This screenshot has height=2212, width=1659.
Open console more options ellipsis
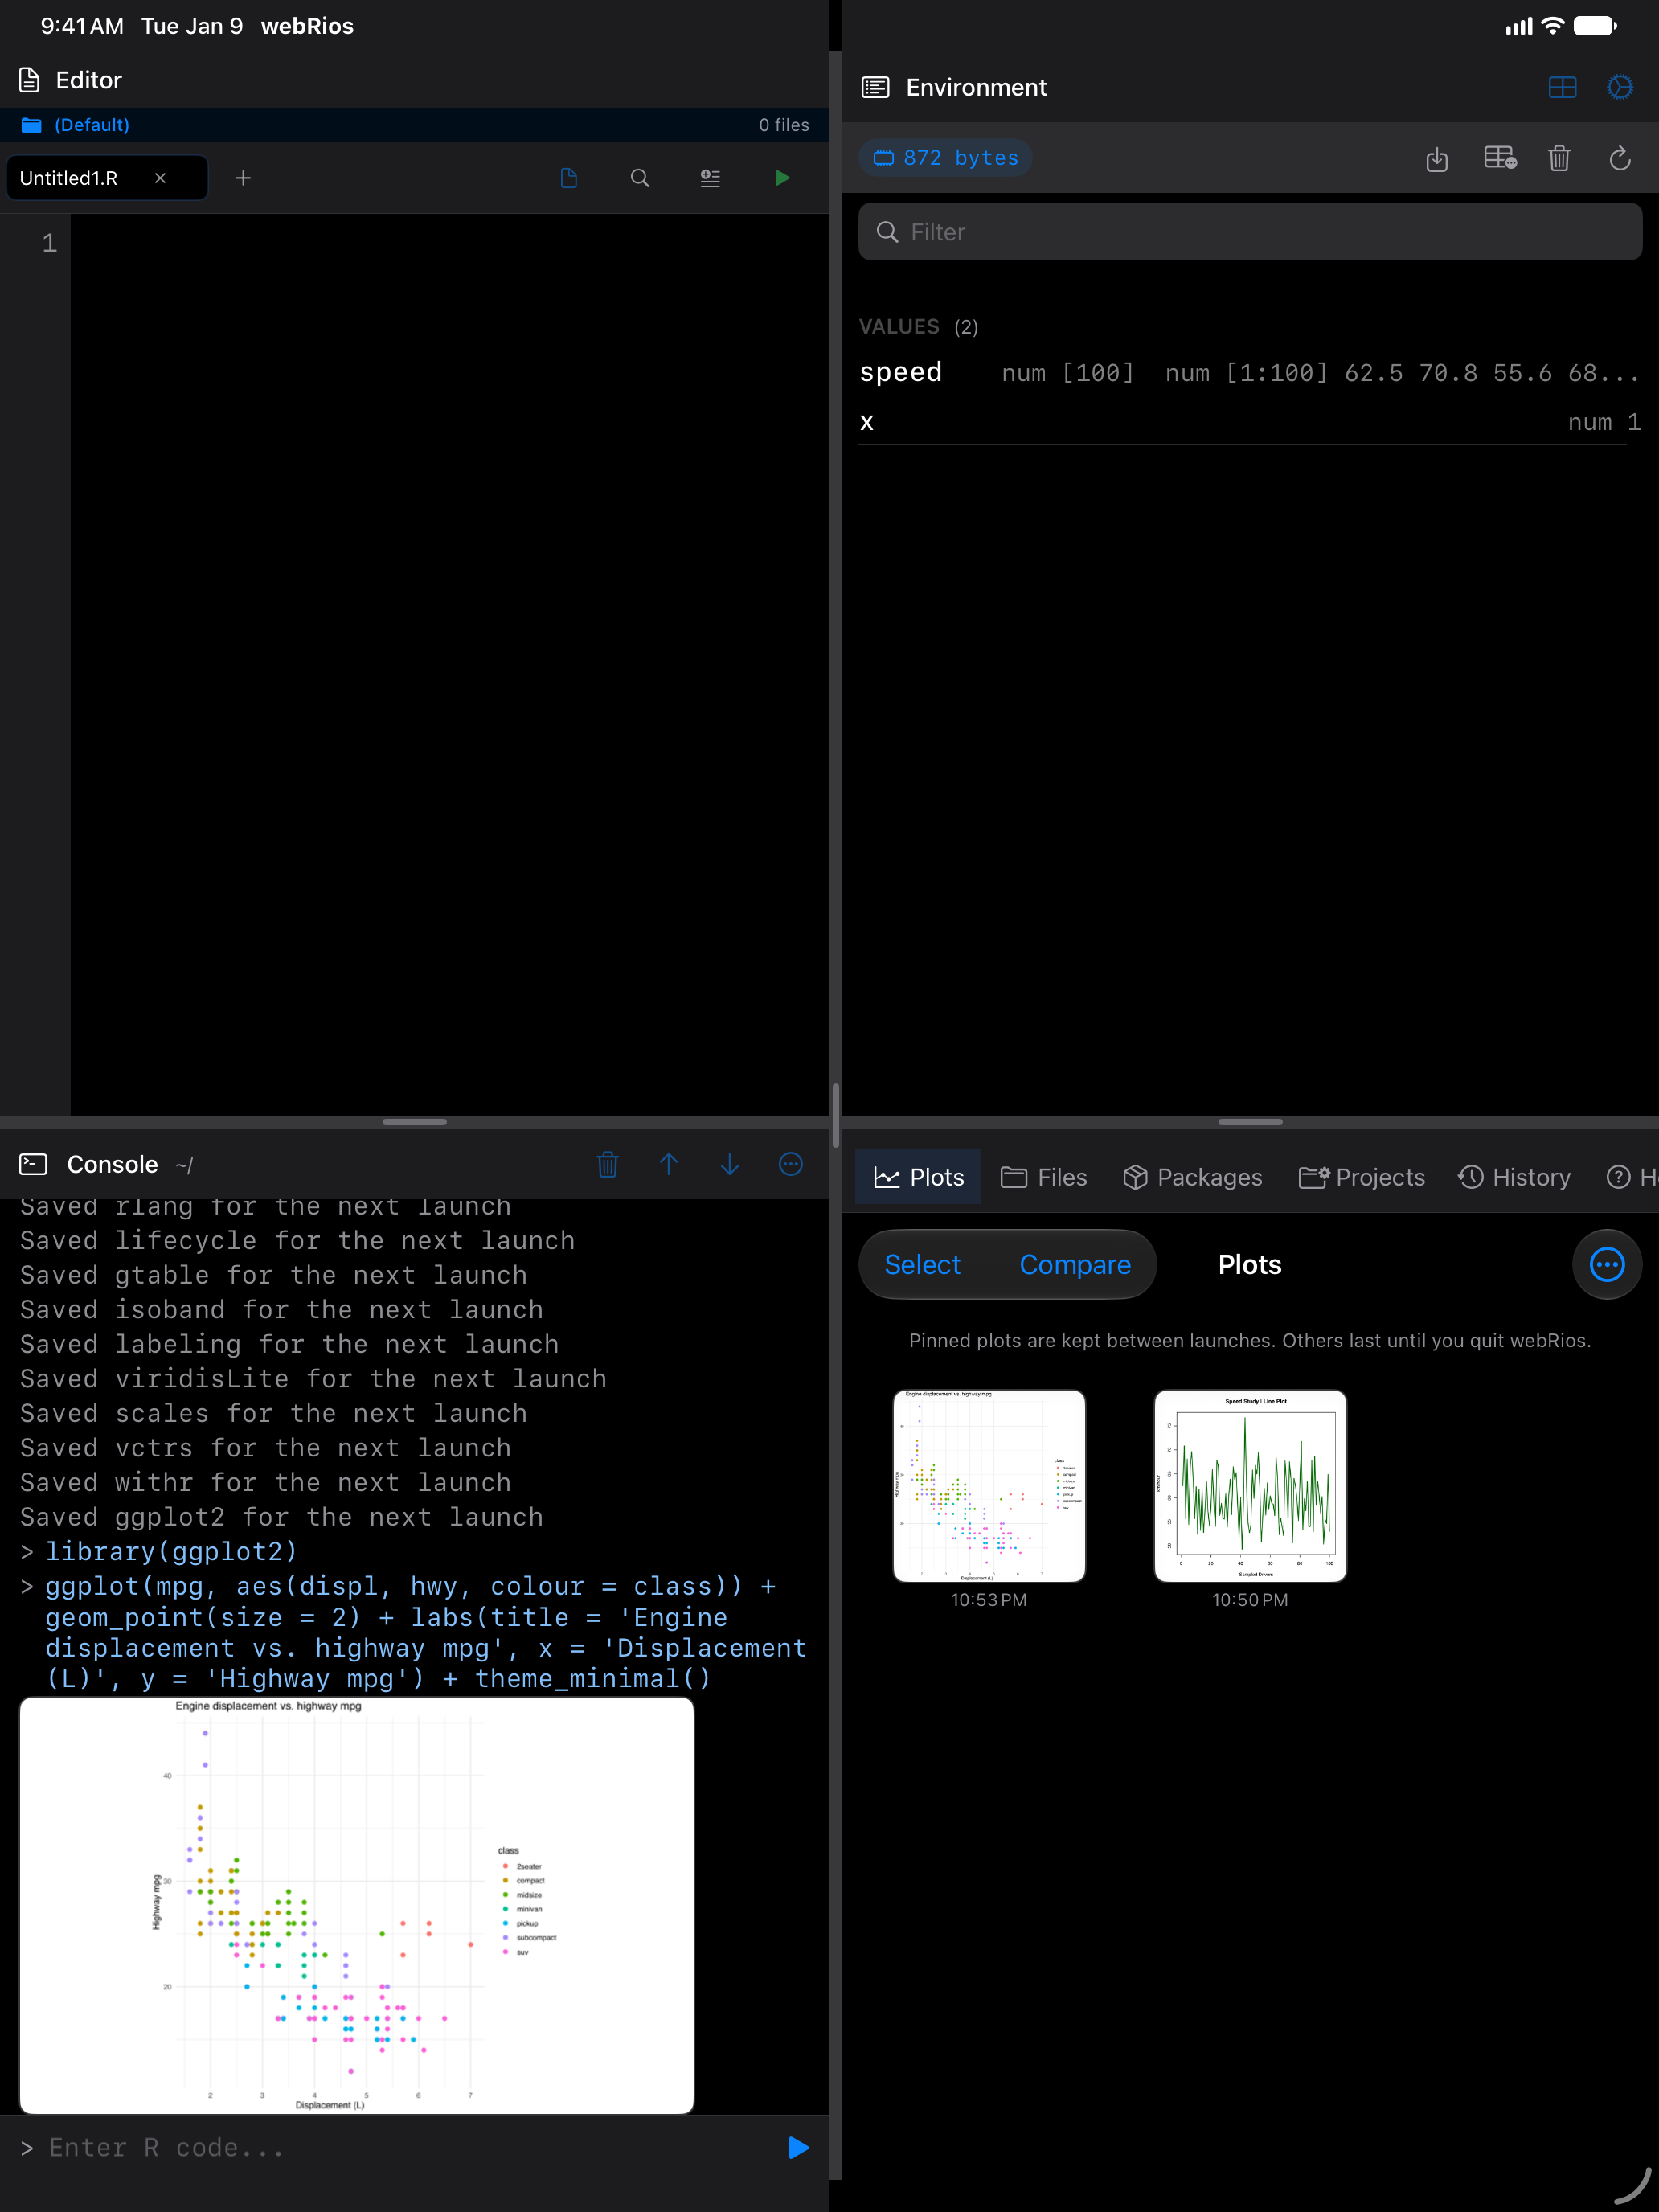coord(791,1164)
